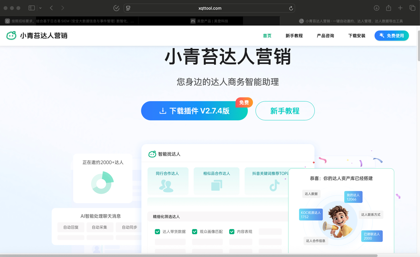The width and height of the screenshot is (420, 257).
Task: Open the page reader menu icon in address bar
Action: (x=128, y=8)
